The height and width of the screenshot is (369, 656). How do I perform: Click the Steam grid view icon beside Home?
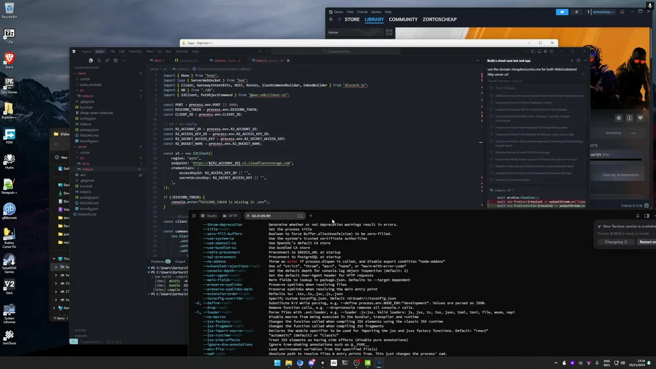pos(389,32)
